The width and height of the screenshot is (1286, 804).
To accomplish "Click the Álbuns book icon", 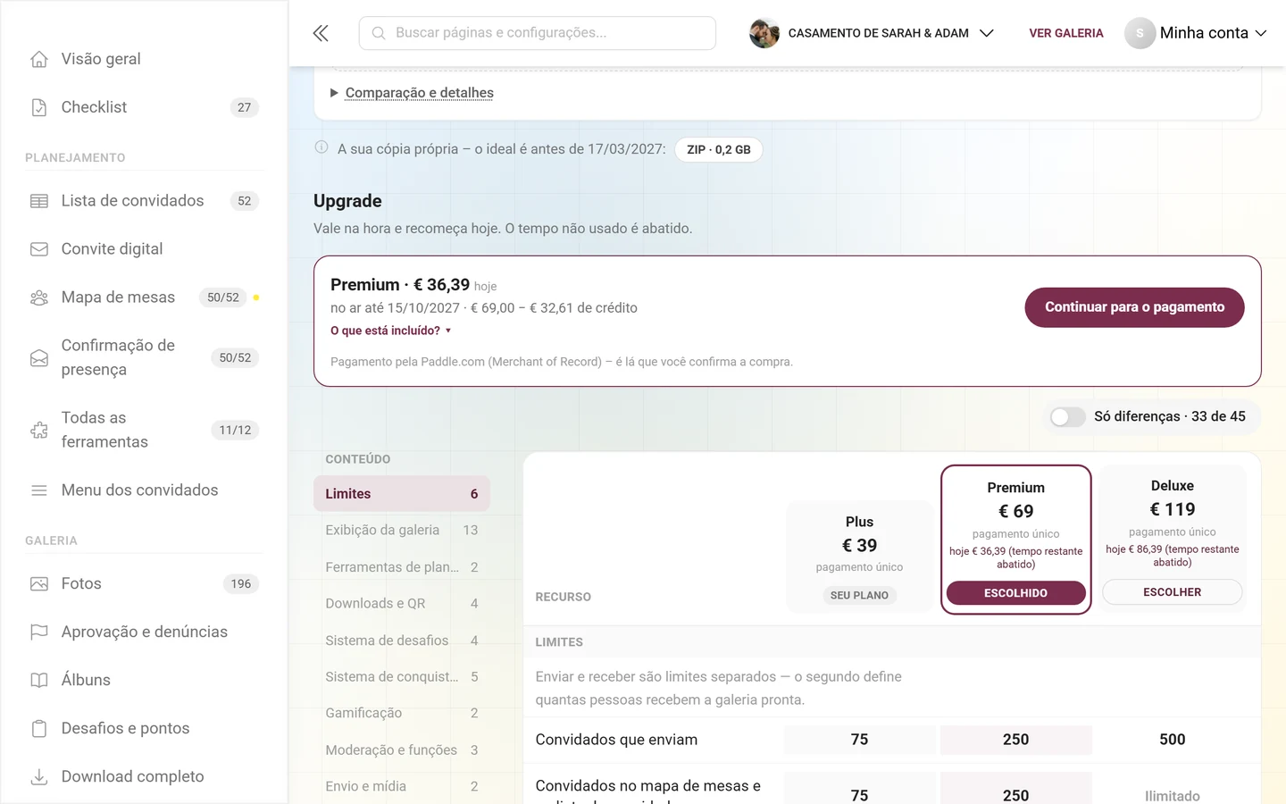I will click(39, 681).
